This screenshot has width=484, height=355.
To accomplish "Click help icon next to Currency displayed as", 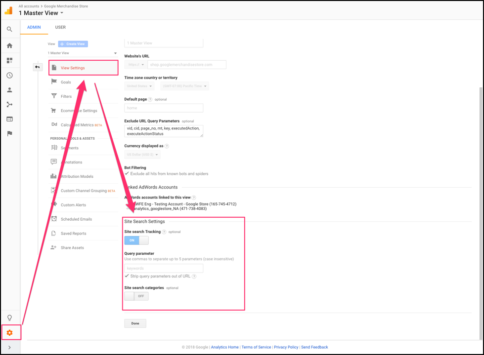I will (167, 146).
